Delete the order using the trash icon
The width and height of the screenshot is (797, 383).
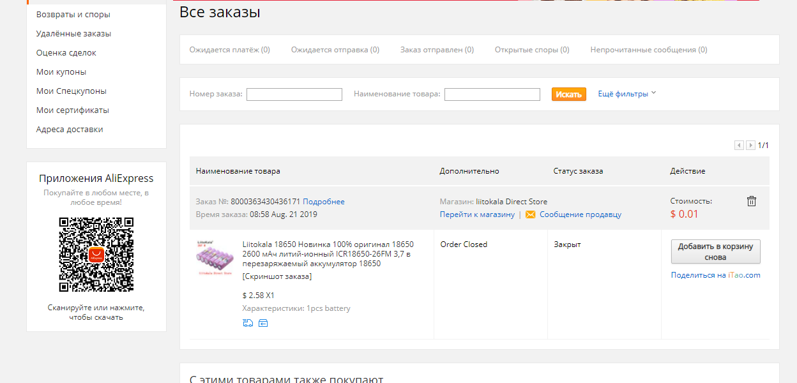pyautogui.click(x=752, y=201)
